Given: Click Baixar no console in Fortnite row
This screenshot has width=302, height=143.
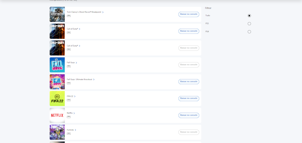Looking at the screenshot, I should click(189, 132).
